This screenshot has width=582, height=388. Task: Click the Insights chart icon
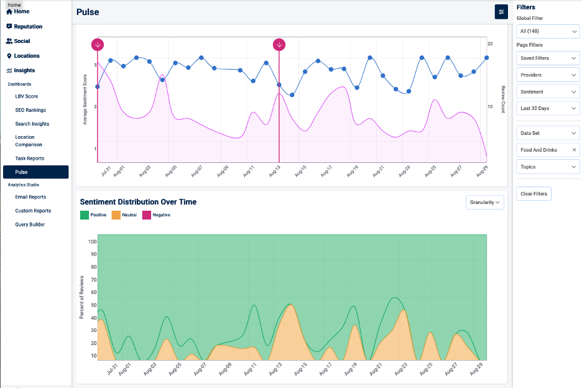9,71
